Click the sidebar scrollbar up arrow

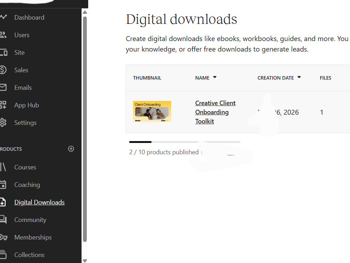click(85, 12)
